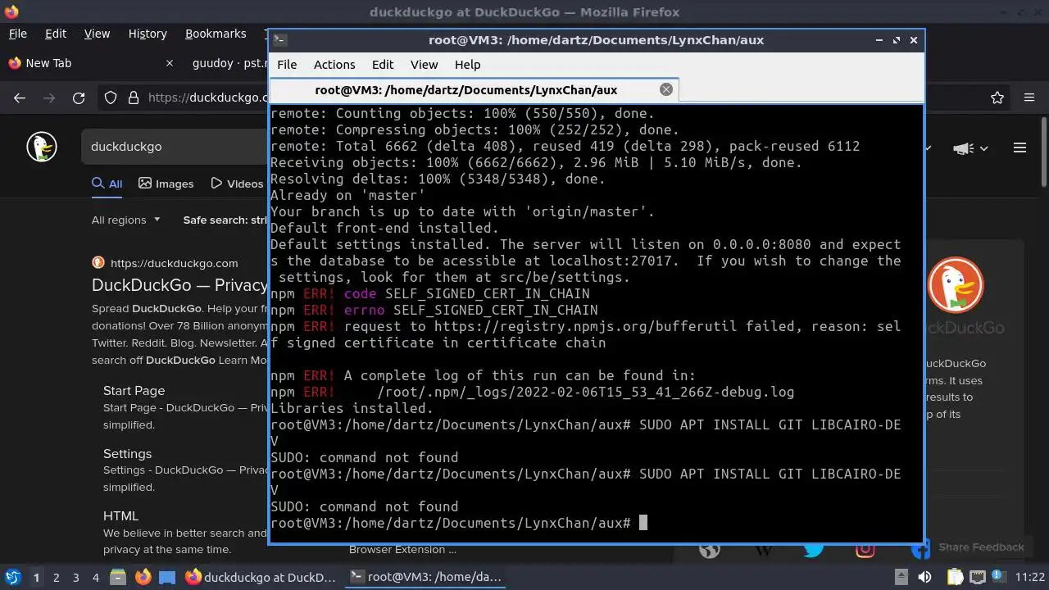Click the shield tracking protection icon
1049x590 pixels.
pos(111,98)
